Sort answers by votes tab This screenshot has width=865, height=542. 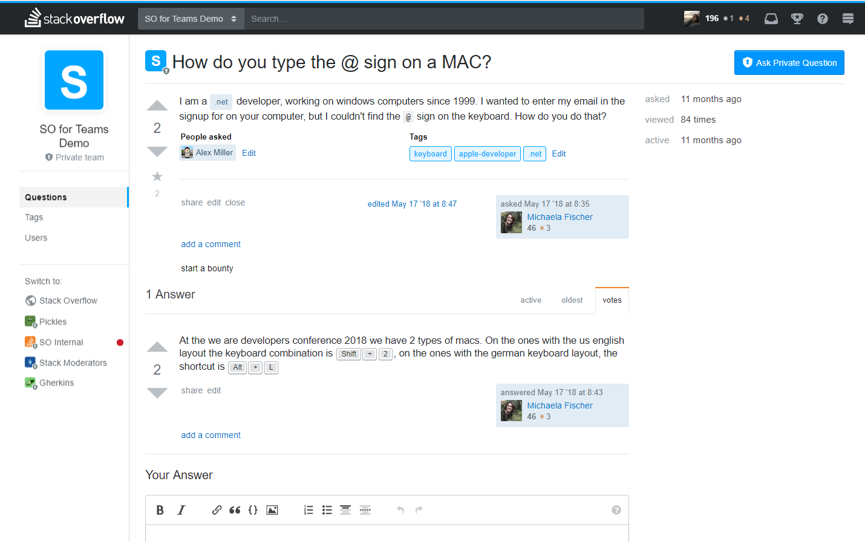coord(612,300)
